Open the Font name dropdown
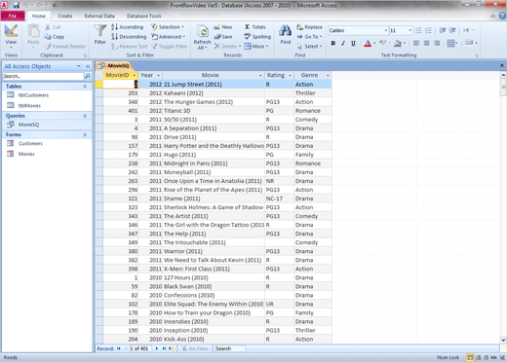 coord(386,30)
